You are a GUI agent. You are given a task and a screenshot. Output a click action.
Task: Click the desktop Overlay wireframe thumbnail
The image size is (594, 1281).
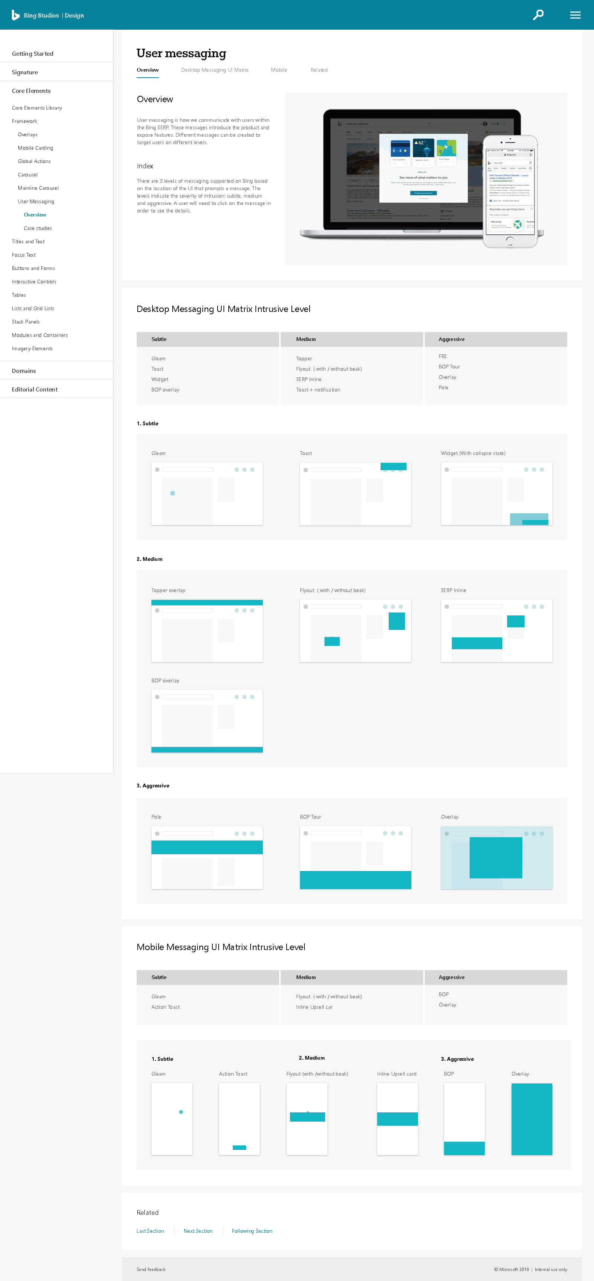point(497,858)
